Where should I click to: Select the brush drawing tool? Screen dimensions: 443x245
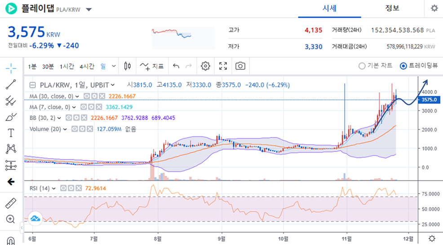pyautogui.click(x=11, y=117)
